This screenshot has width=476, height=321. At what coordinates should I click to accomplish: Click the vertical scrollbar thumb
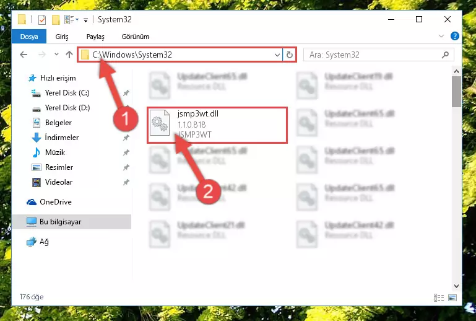pyautogui.click(x=456, y=92)
